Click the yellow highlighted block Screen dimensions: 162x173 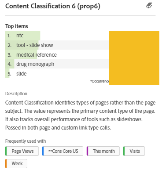[x=134, y=58]
